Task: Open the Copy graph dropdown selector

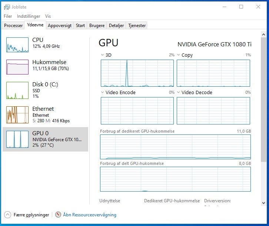Action: [179, 55]
